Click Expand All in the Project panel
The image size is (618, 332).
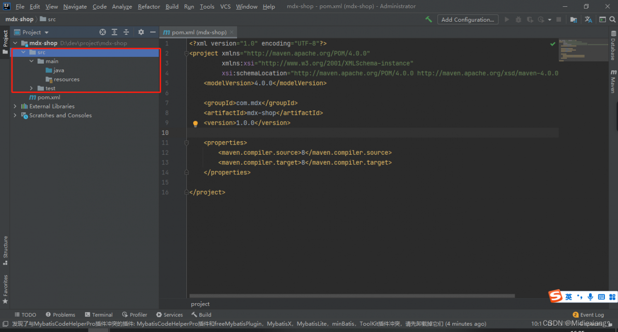point(114,32)
